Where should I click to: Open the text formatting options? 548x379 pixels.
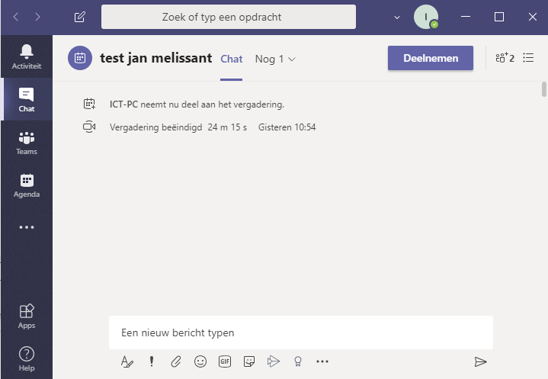pyautogui.click(x=127, y=361)
